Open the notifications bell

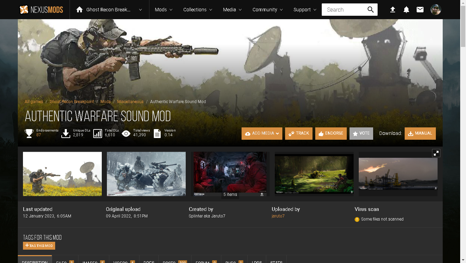[x=406, y=10]
